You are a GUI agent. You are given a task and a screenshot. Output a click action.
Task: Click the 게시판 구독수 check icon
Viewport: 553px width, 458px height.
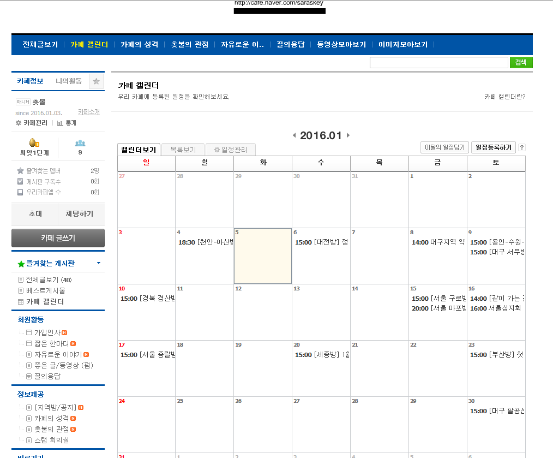[20, 181]
